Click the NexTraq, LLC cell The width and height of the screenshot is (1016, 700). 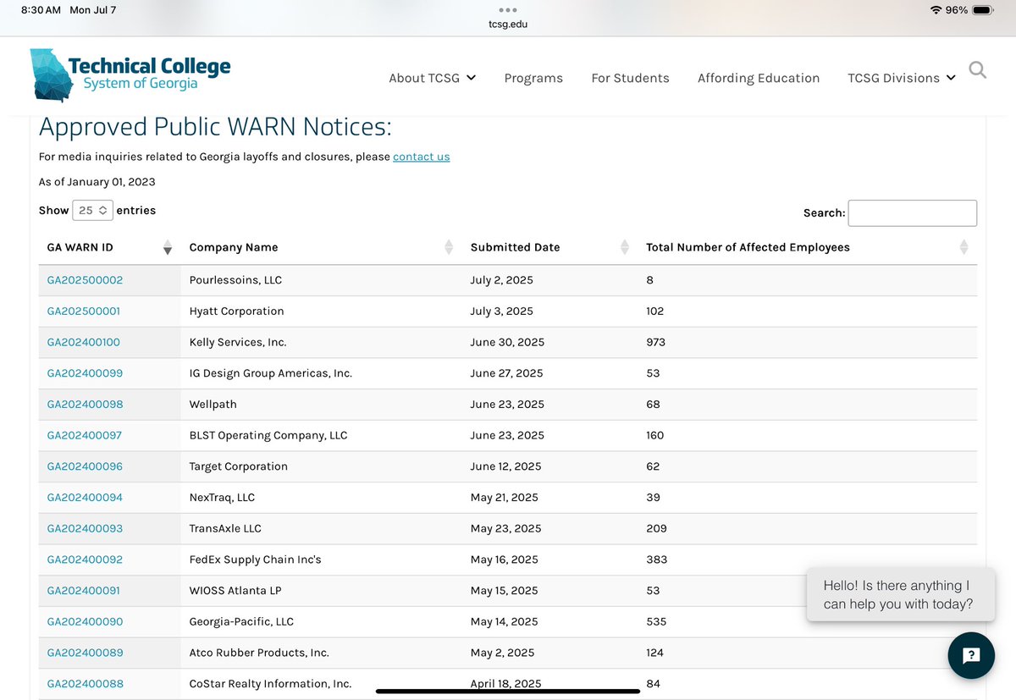(x=222, y=498)
